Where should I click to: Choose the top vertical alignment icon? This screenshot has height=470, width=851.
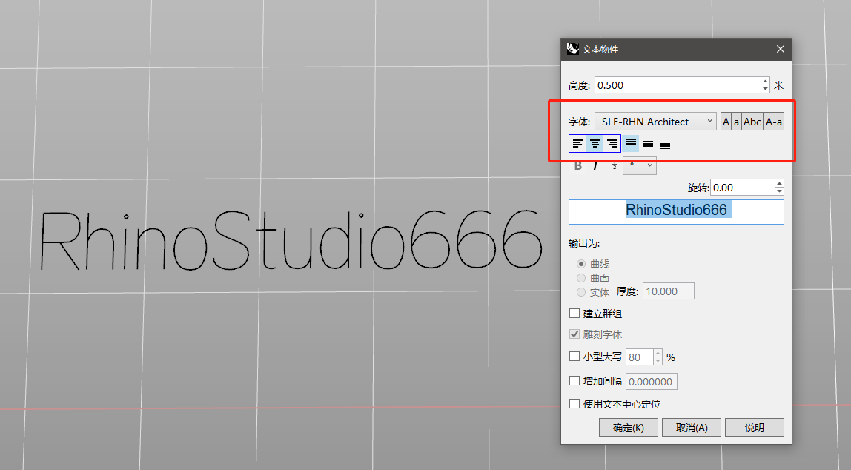[x=631, y=143]
